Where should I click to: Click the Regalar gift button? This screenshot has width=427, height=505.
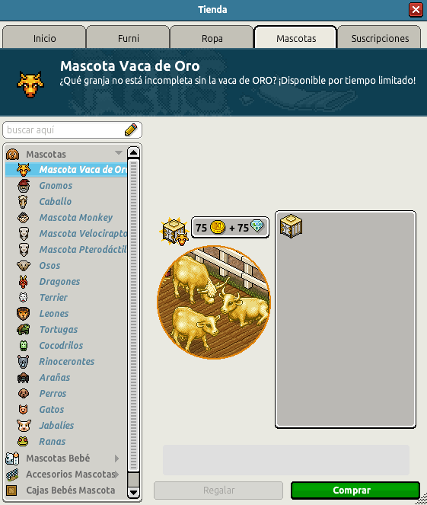(x=218, y=491)
